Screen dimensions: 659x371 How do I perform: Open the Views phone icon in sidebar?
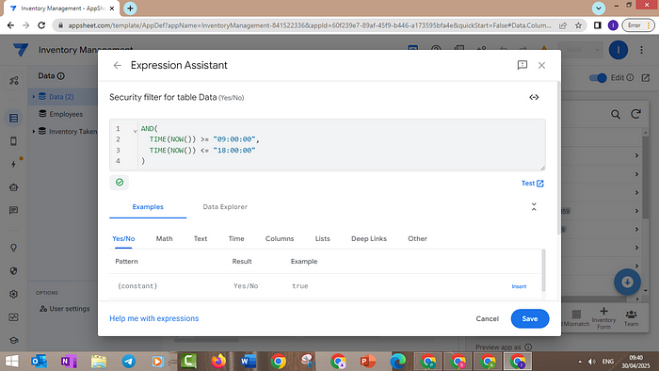(x=13, y=141)
